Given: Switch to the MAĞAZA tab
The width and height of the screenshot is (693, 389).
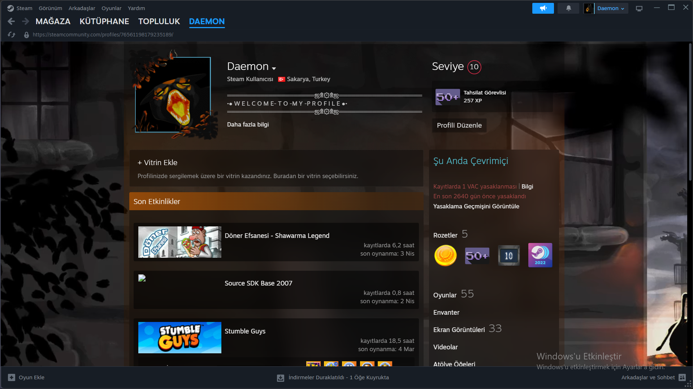Looking at the screenshot, I should tap(53, 22).
